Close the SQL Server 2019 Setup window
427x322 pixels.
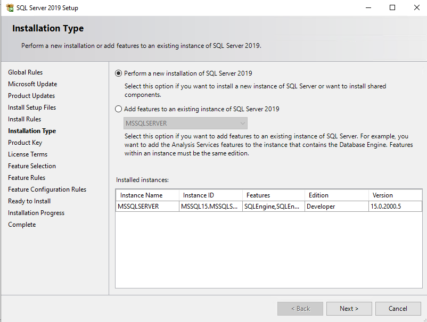pyautogui.click(x=417, y=8)
